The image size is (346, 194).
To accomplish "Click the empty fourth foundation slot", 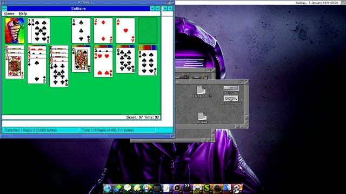I will point(148,31).
